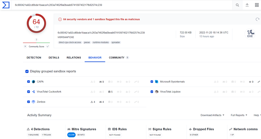Click the 722.00 KB size value
Viewport: 261px width, 139px height.
click(185, 32)
